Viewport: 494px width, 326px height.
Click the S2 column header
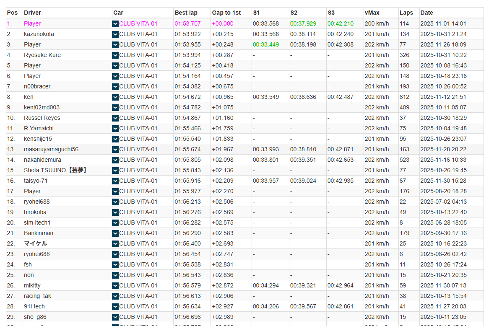(294, 13)
